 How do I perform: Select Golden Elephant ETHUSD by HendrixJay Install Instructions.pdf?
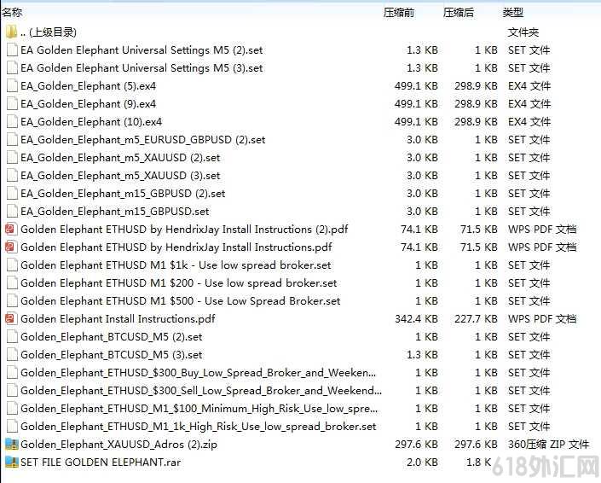[176, 247]
